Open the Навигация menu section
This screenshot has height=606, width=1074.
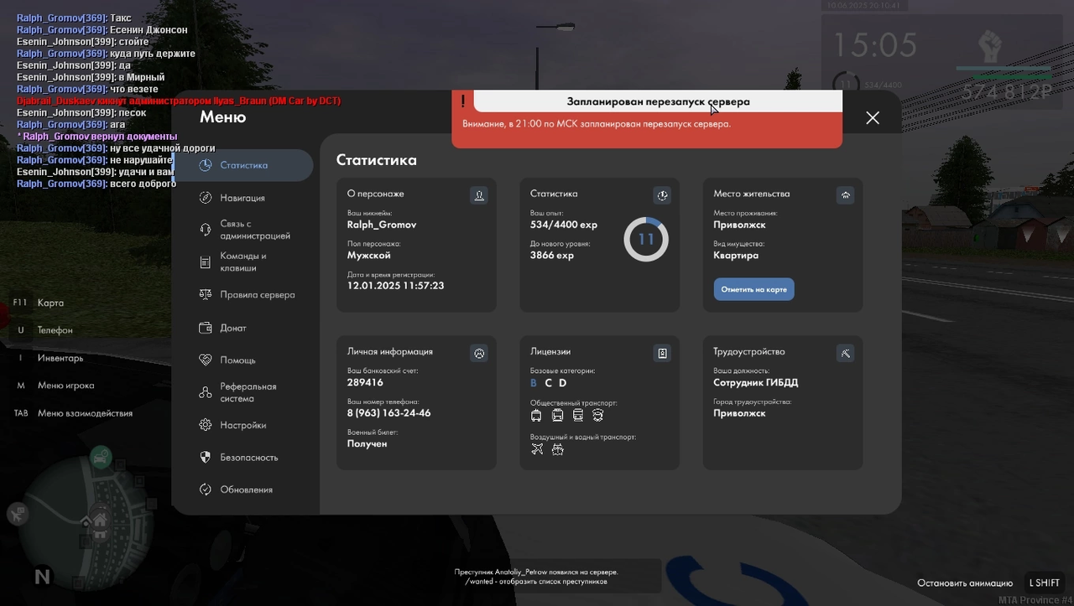tap(242, 198)
